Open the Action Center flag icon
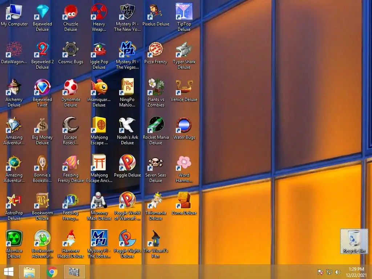The width and height of the screenshot is (372, 279). [x=320, y=272]
